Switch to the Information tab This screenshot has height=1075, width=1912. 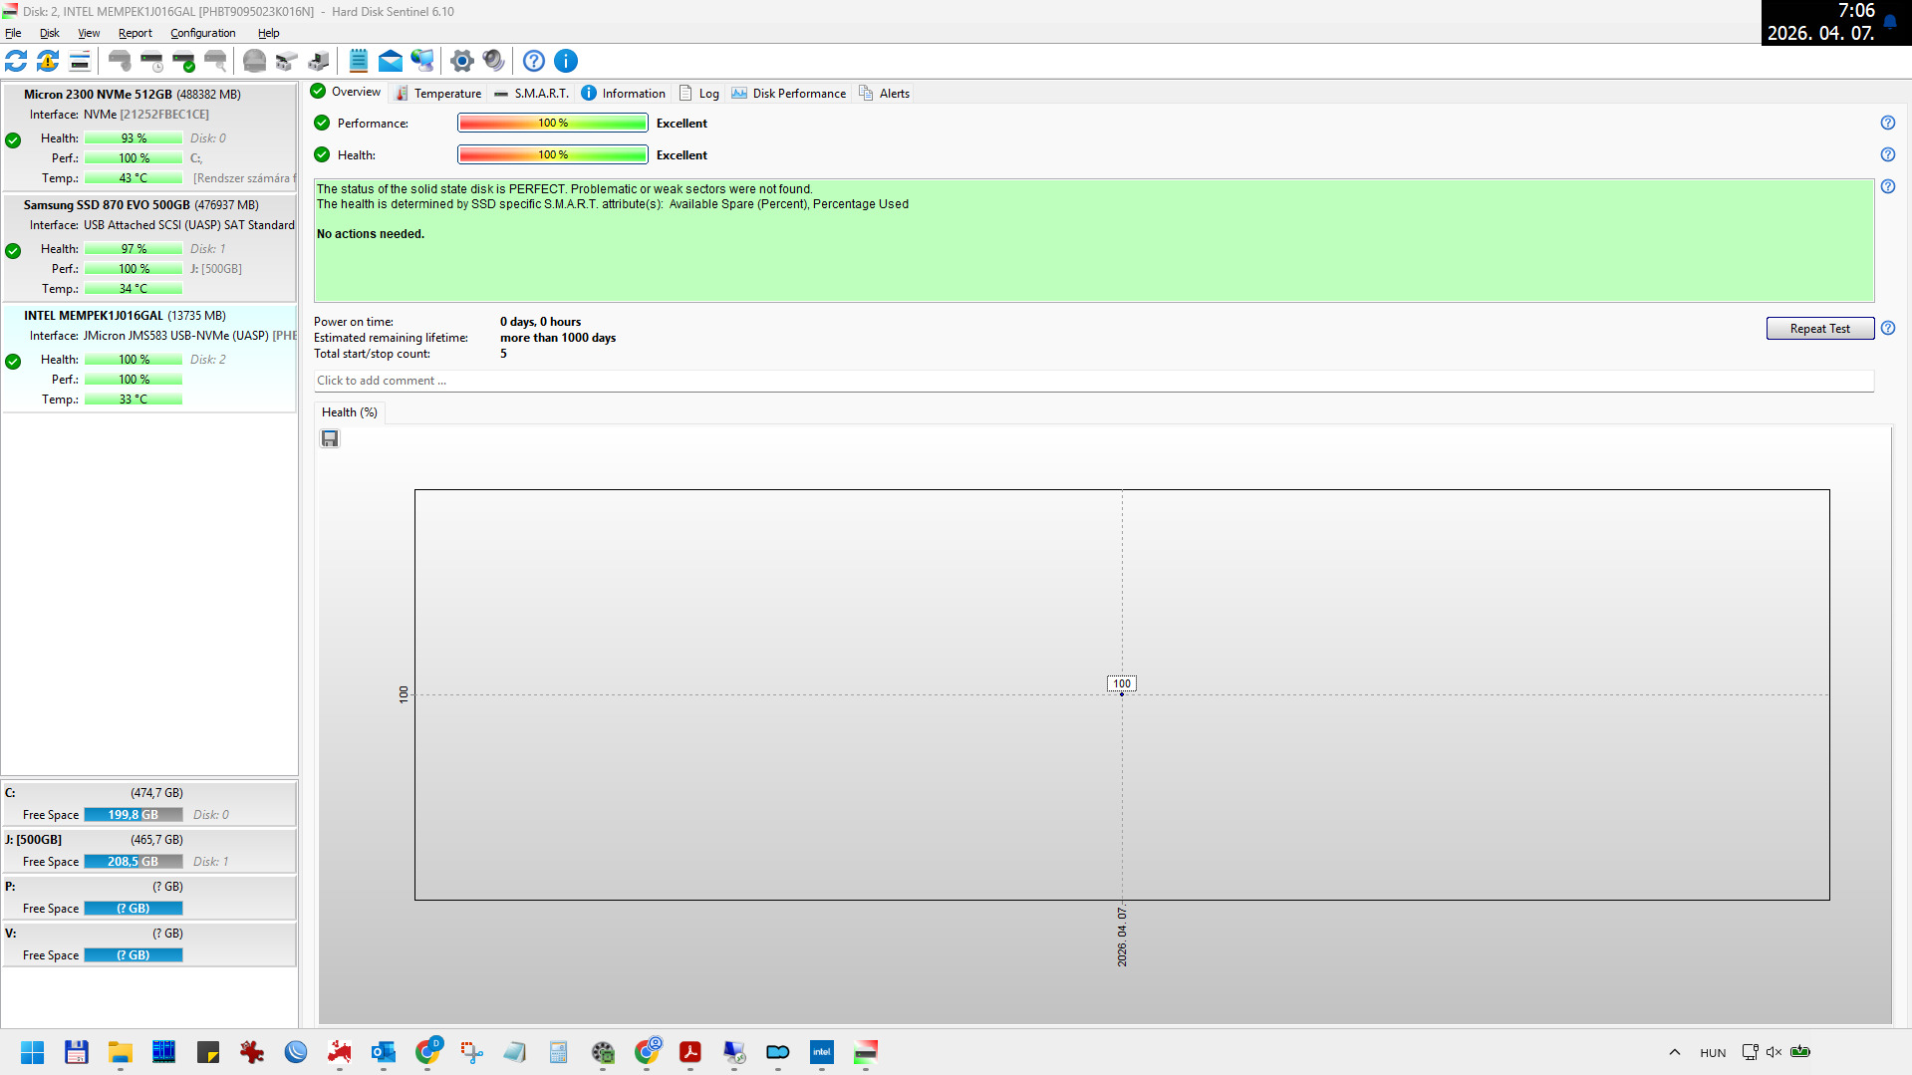pos(624,94)
